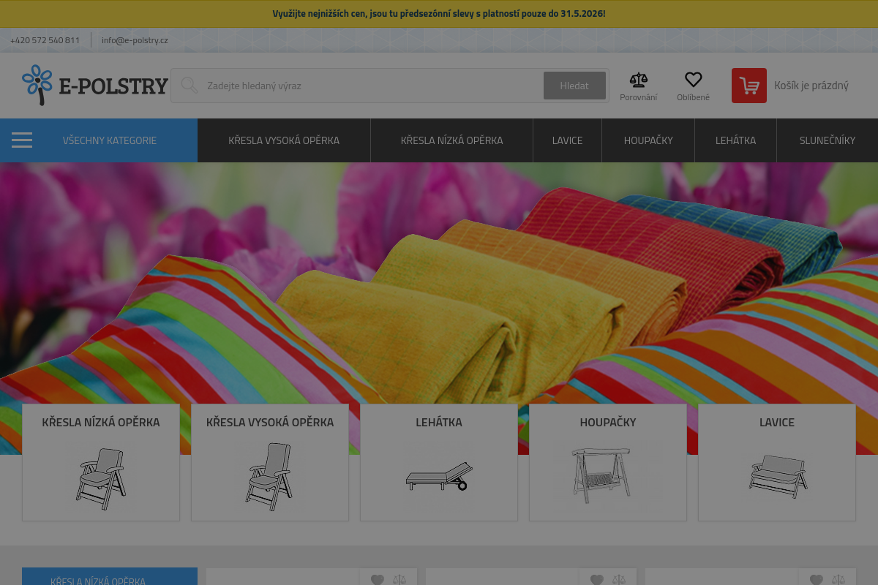Open KŘESLA NÍZKÁ OPĚRKA sidebar heading
Screen dimensions: 878x585
[110, 576]
